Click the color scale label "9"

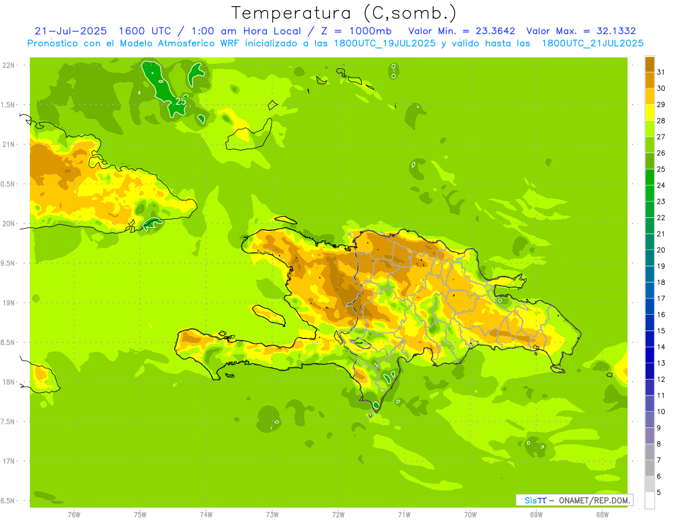pyautogui.click(x=659, y=428)
